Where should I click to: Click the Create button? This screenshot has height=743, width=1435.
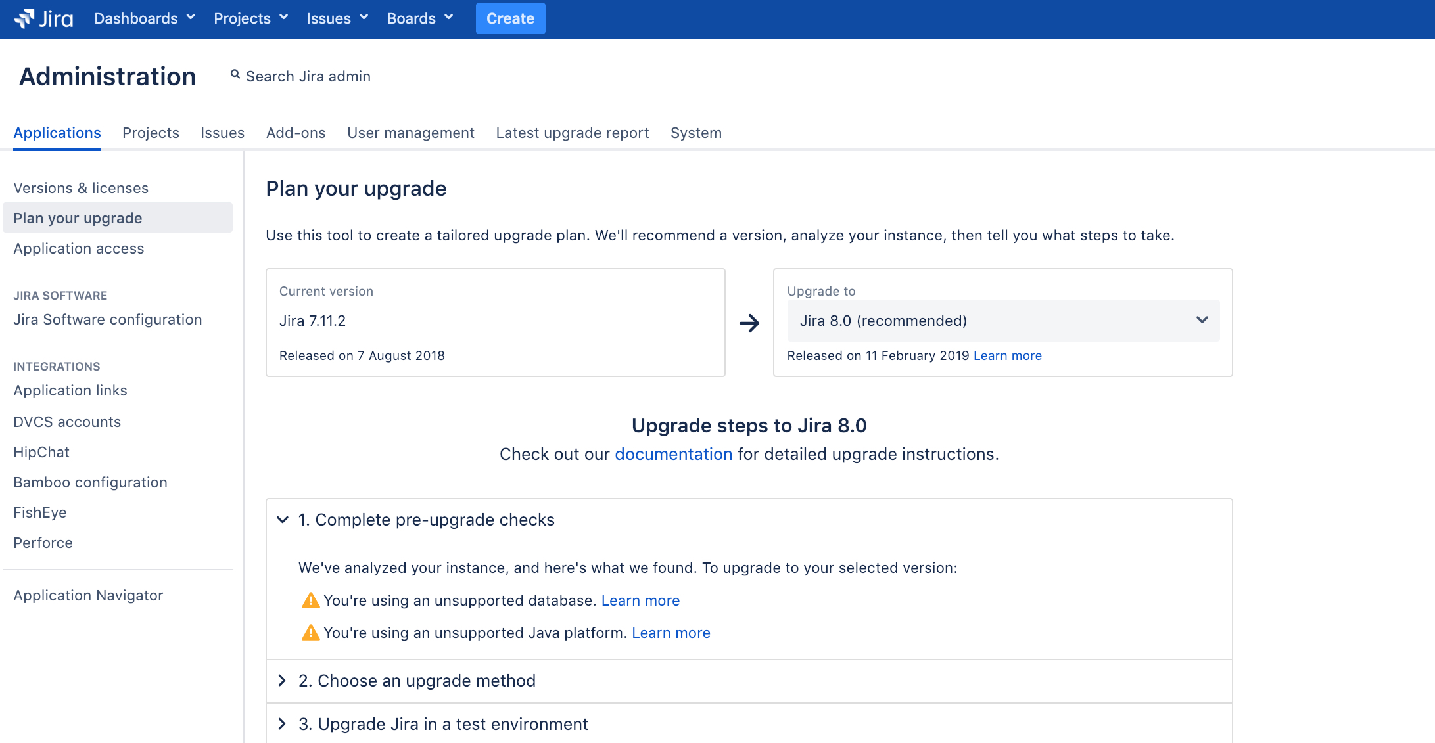click(510, 18)
